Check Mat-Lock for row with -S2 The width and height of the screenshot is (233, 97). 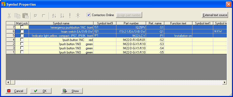[x=22, y=39]
